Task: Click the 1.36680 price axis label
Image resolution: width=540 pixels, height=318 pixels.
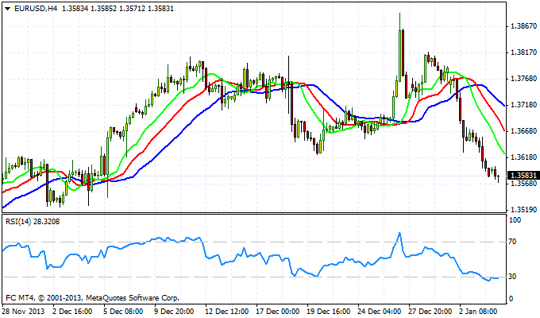Action: click(x=524, y=130)
